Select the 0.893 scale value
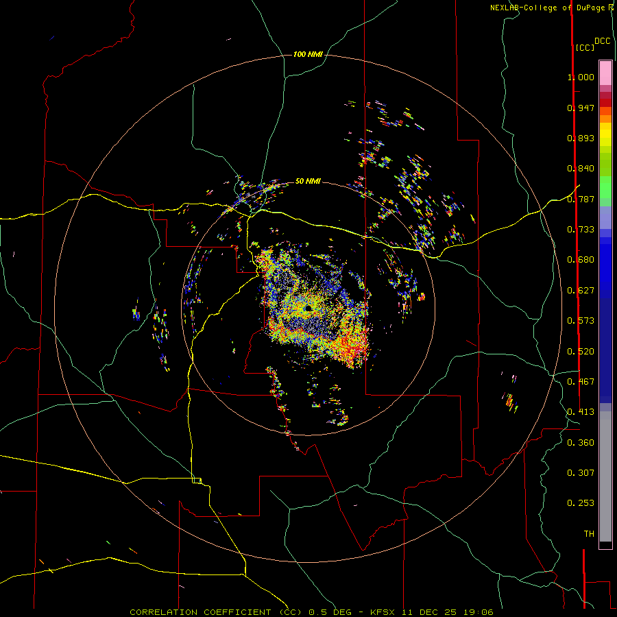The width and height of the screenshot is (617, 617). click(x=581, y=138)
